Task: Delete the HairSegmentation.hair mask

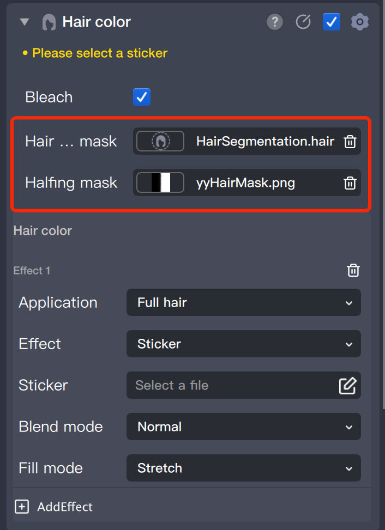Action: click(350, 142)
